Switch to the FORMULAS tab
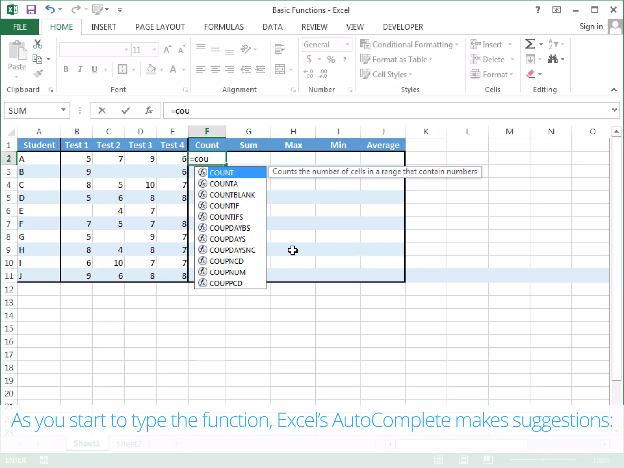The width and height of the screenshot is (624, 468). (x=224, y=27)
